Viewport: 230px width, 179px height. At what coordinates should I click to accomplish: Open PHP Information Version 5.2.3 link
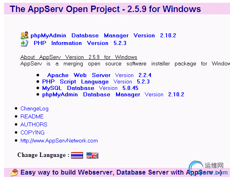(x=80, y=43)
